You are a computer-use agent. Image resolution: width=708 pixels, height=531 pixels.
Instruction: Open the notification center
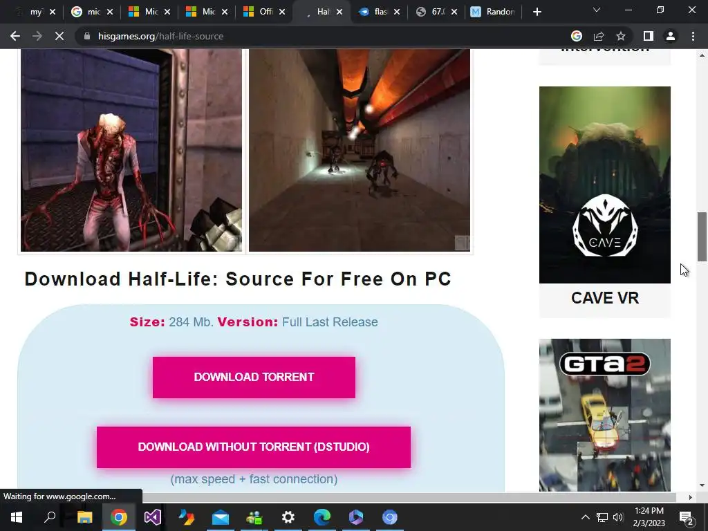coord(686,517)
